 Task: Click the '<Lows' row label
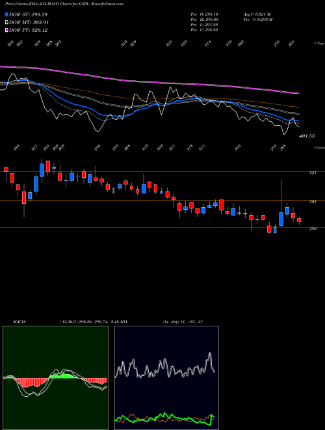tap(319, 147)
